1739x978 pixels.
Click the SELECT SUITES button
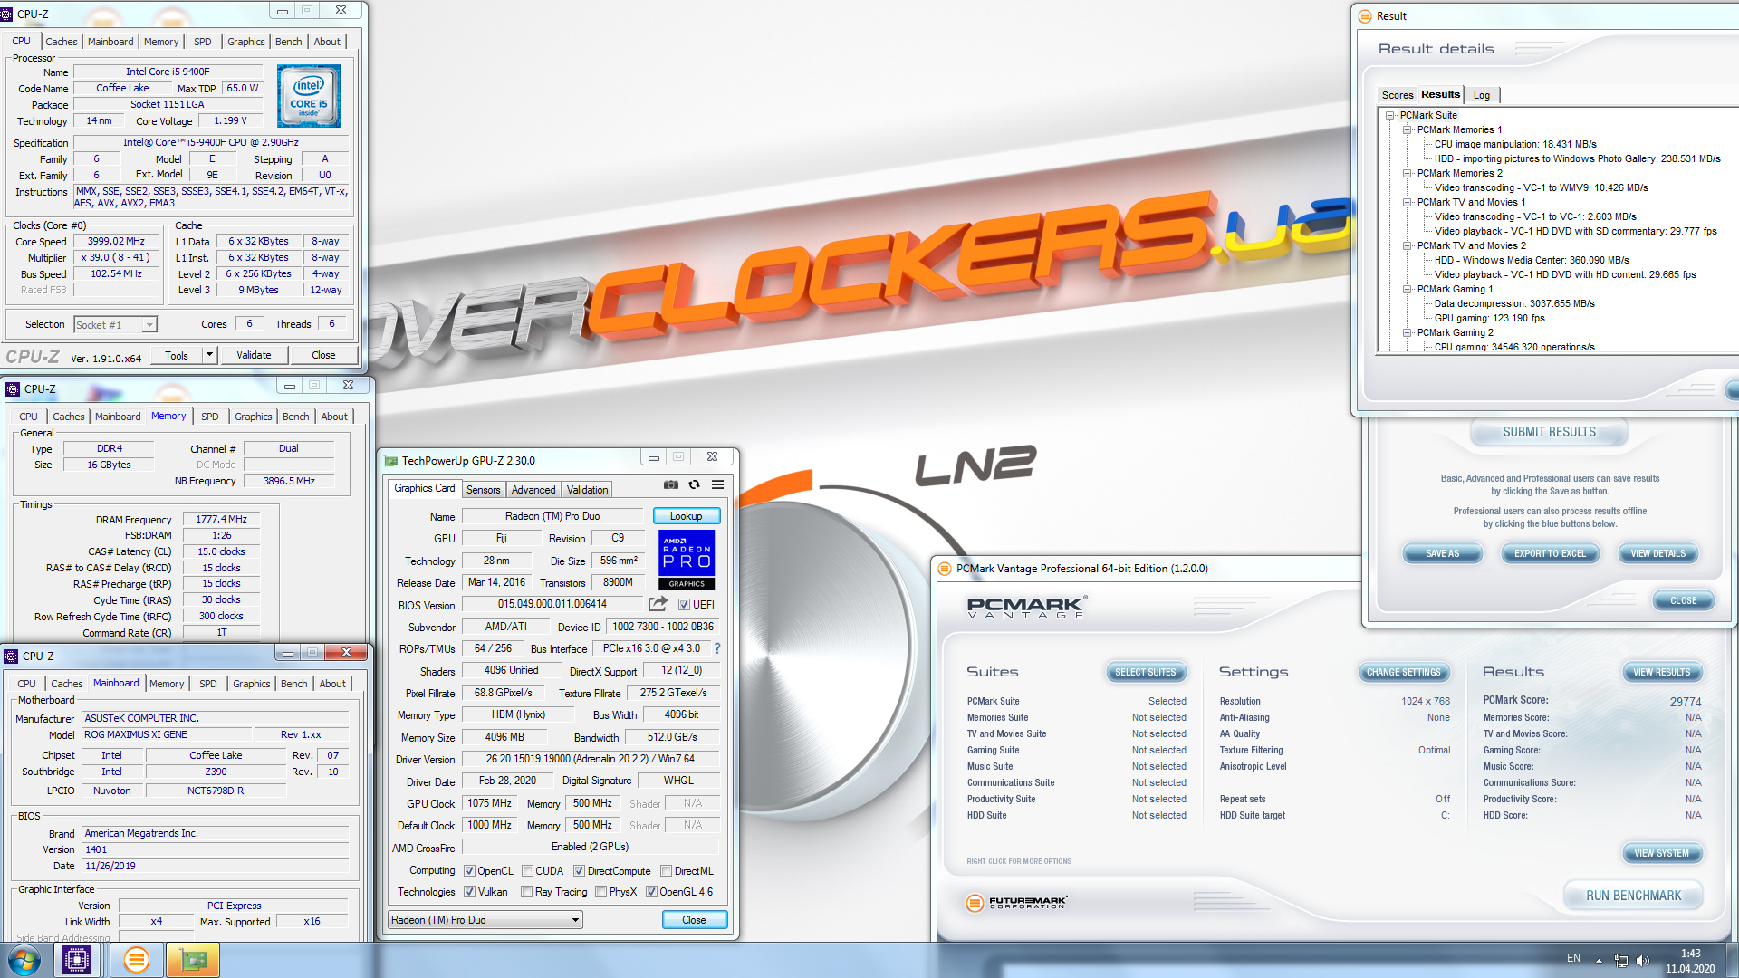tap(1145, 672)
